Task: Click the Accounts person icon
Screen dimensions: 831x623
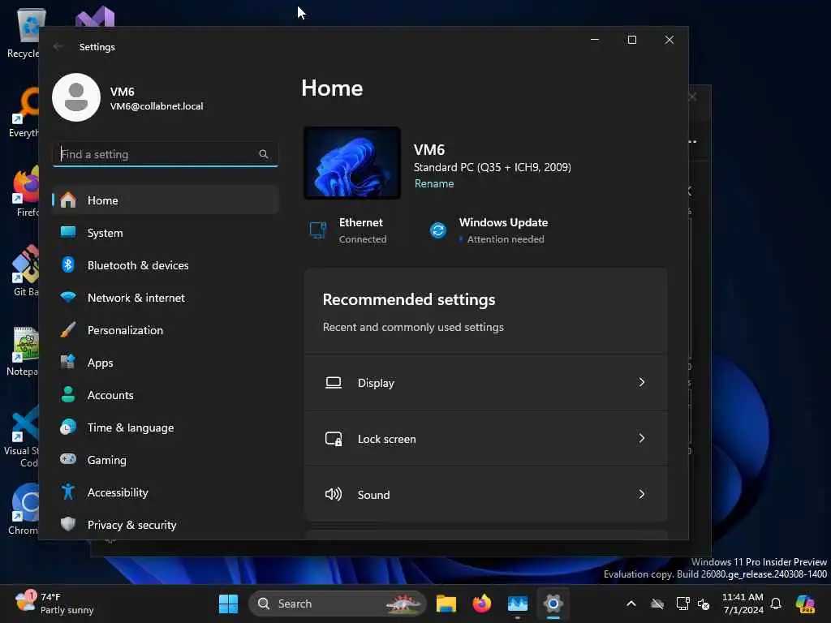Action: [x=68, y=395]
